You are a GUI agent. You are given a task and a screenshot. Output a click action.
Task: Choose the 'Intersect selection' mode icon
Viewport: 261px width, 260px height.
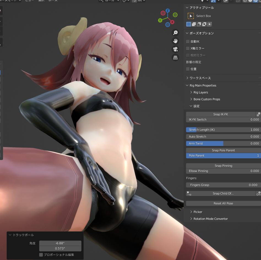pos(210,24)
